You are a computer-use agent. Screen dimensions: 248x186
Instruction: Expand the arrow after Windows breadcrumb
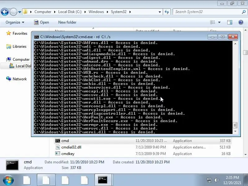click(x=107, y=12)
